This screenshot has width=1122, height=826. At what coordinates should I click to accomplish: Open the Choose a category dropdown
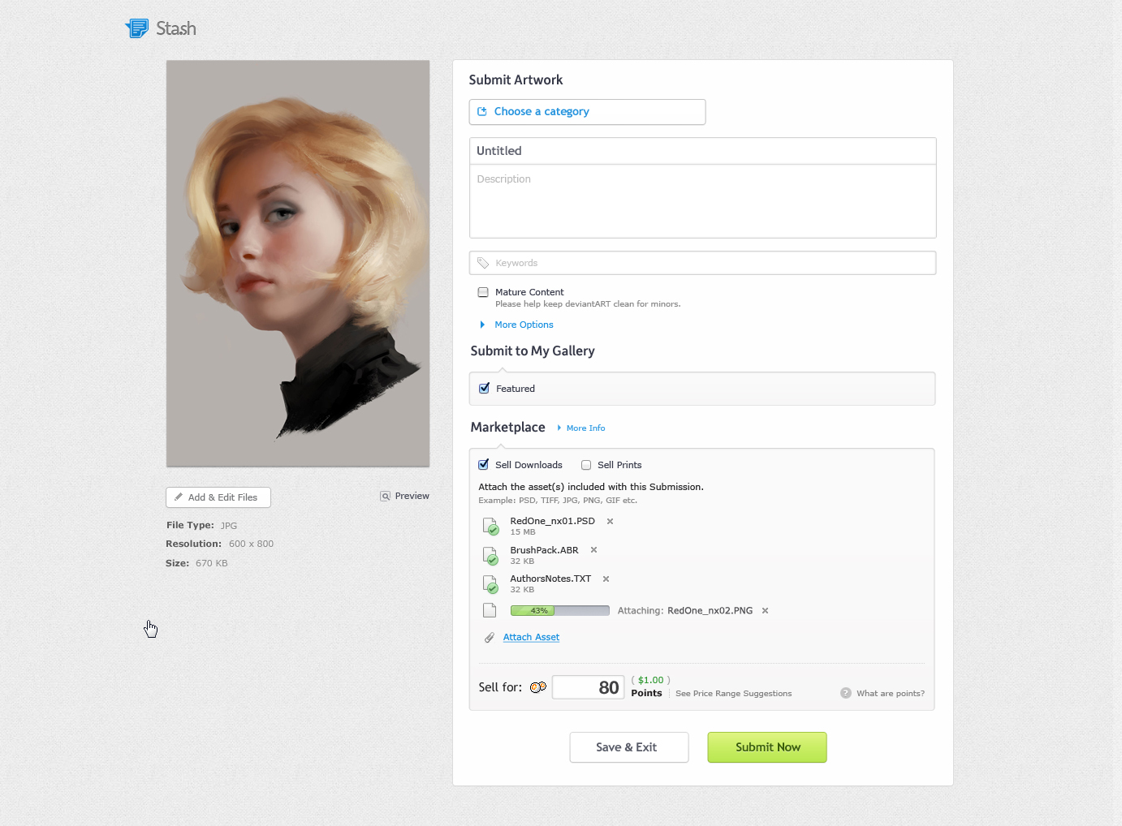587,111
